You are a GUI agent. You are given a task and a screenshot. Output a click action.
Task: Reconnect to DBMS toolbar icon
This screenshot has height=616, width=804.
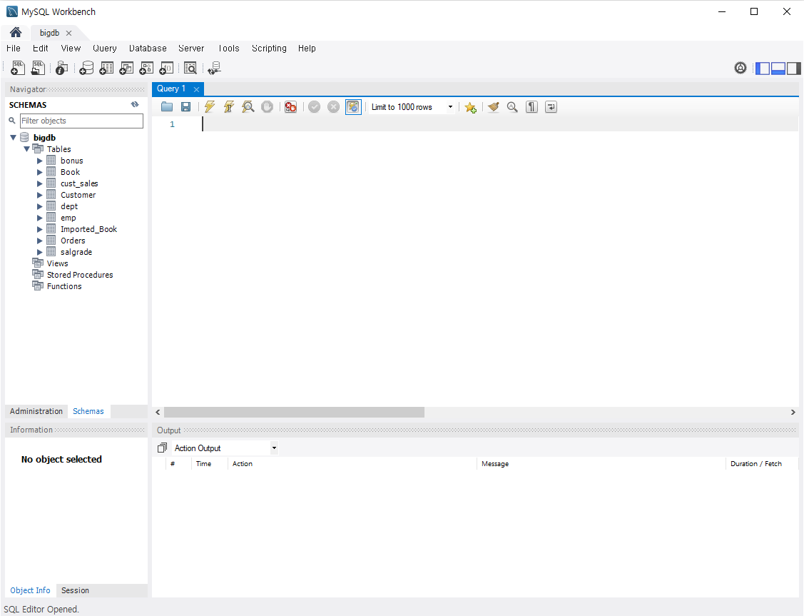point(214,68)
